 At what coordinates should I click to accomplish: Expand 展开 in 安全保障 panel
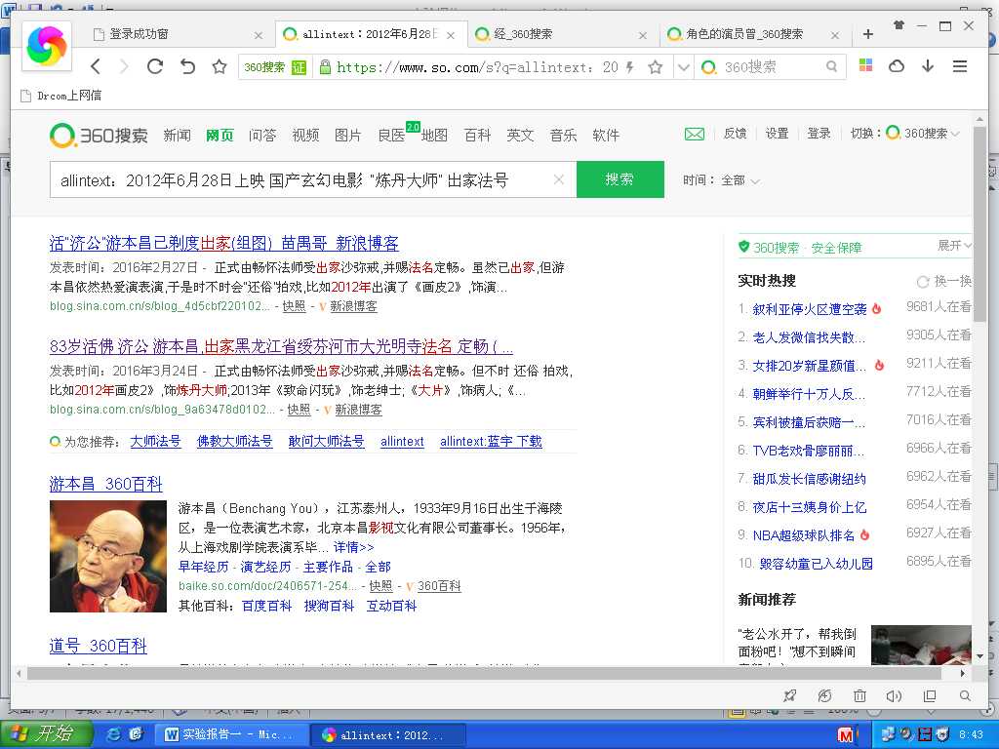(954, 246)
